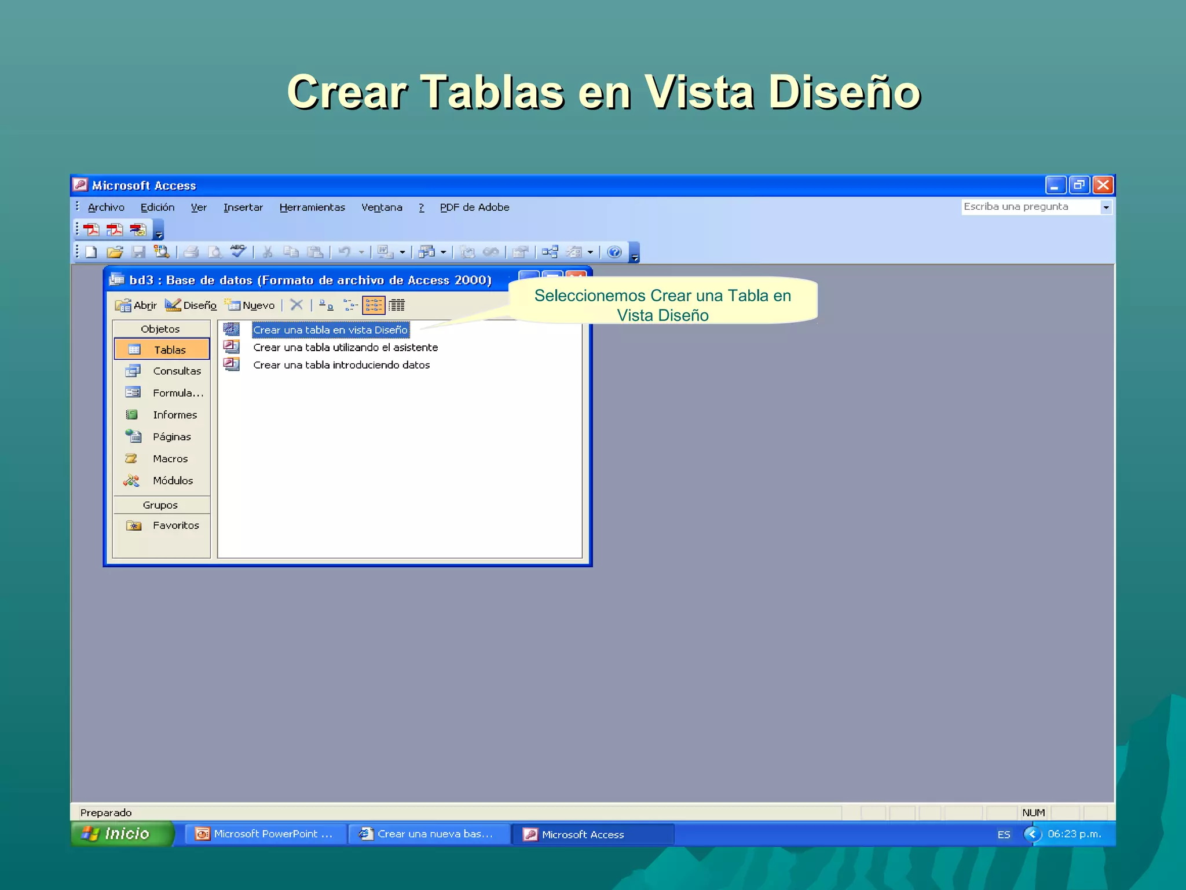
Task: Click the Abrir button
Action: (x=136, y=305)
